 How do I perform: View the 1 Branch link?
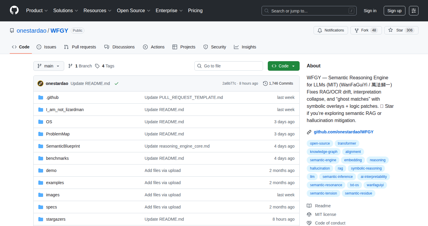[80, 66]
